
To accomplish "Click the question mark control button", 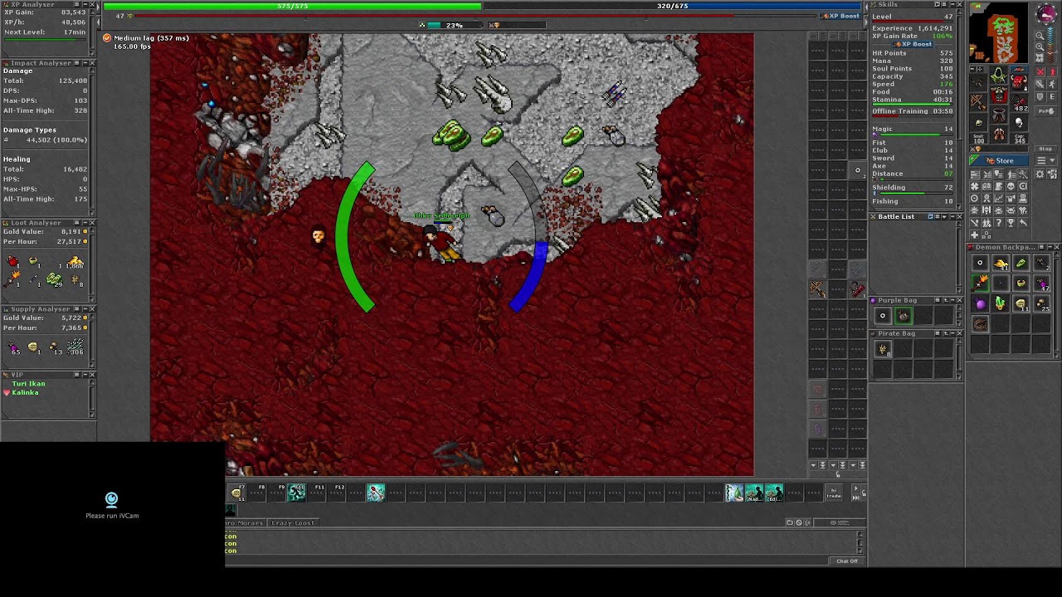I will [999, 223].
